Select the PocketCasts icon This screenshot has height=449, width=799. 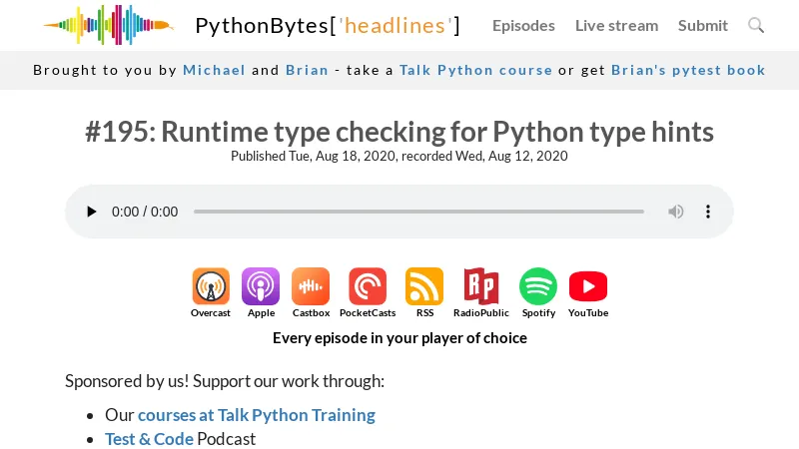[x=368, y=286]
